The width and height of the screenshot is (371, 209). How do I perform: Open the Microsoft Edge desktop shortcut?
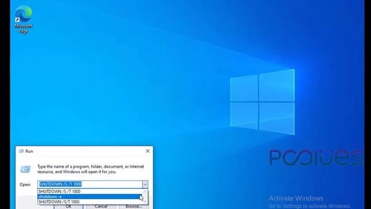click(23, 19)
